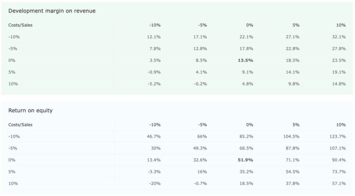Click the 104.5% return on equity value
Viewport: 355px width, 196px height.
click(x=291, y=137)
